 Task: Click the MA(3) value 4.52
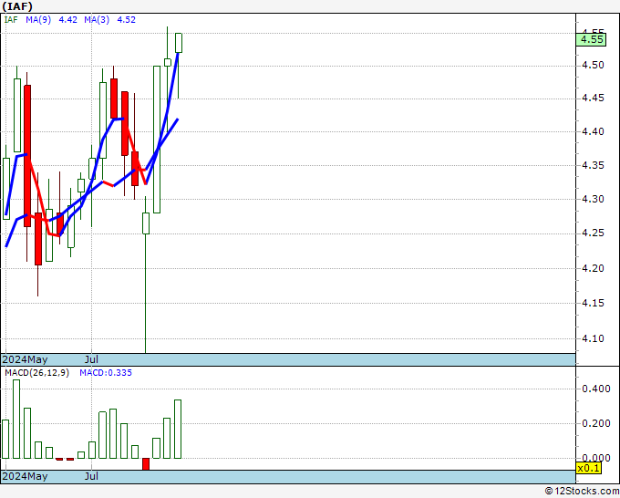tap(127, 20)
